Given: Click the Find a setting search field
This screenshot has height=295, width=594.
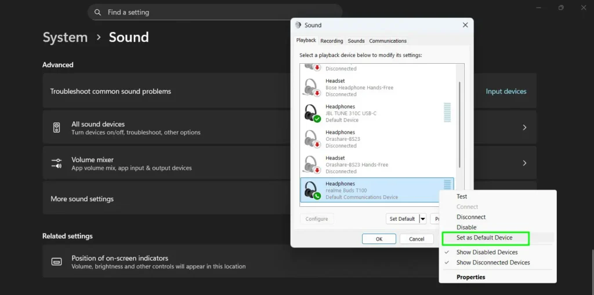Looking at the screenshot, I should [215, 13].
